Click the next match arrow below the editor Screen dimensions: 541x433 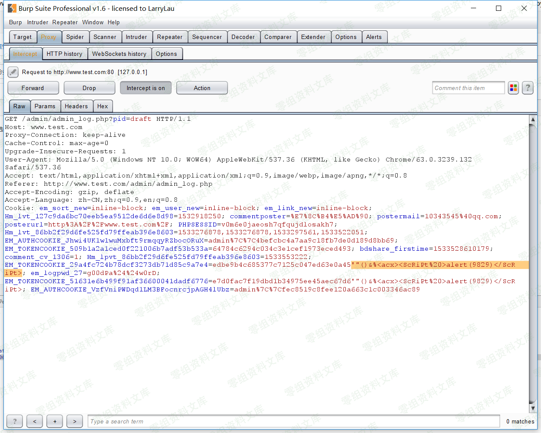pos(74,421)
